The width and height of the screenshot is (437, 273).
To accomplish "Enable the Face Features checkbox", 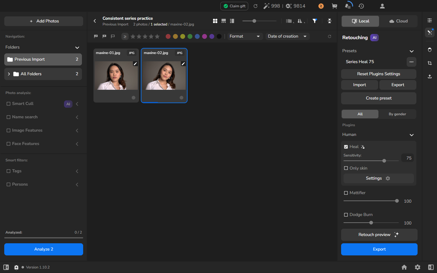I will 8,144.
